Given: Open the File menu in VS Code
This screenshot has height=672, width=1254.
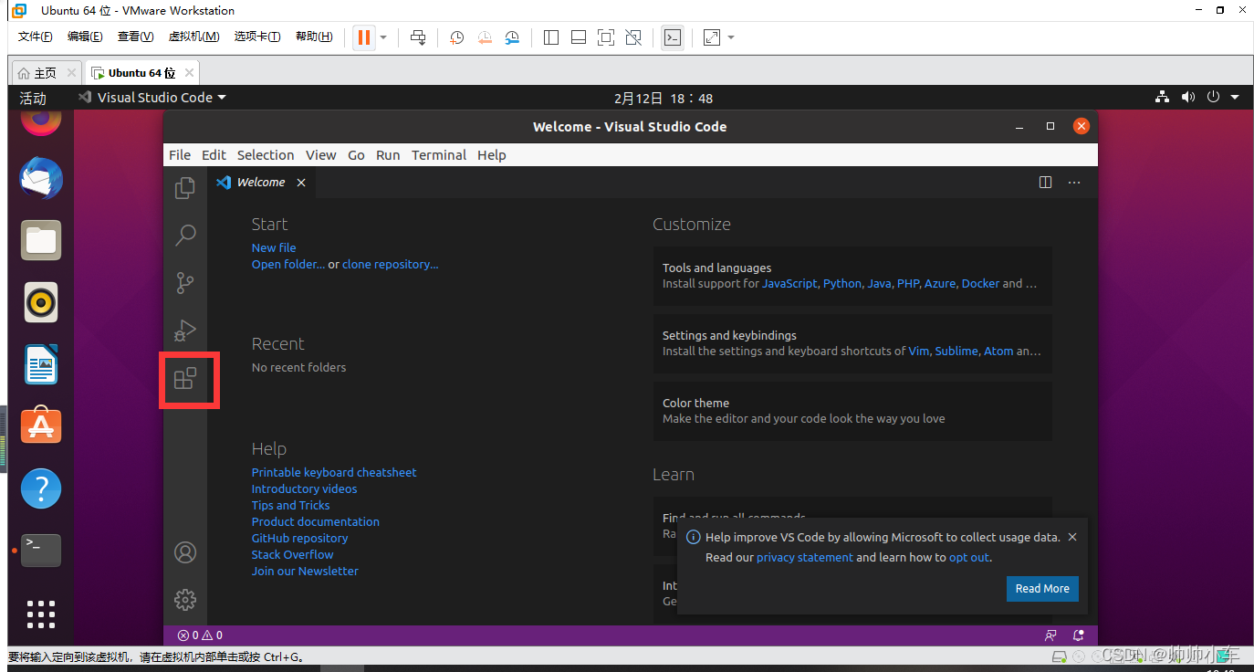Looking at the screenshot, I should [180, 155].
